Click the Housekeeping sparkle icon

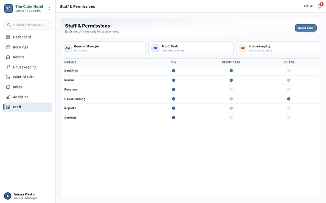(8, 67)
